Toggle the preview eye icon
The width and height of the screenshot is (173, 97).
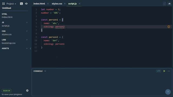coord(26,4)
